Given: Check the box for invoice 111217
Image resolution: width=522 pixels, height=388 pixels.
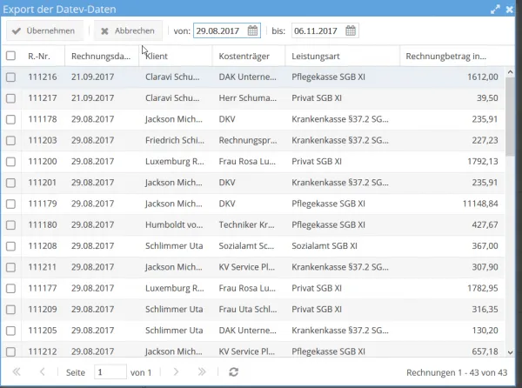Looking at the screenshot, I should (x=10, y=98).
